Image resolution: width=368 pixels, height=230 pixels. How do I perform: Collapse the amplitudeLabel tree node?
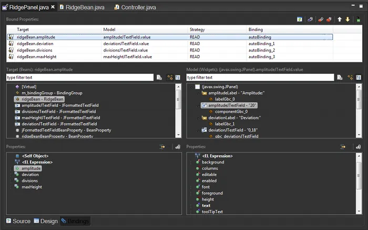click(x=198, y=93)
